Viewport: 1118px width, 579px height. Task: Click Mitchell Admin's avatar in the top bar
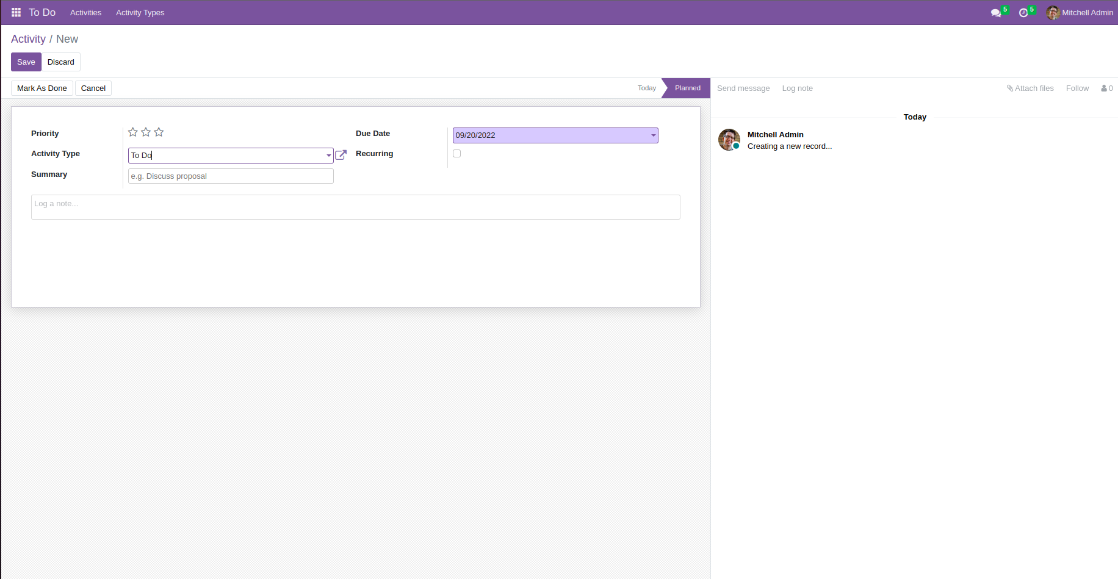pos(1053,13)
